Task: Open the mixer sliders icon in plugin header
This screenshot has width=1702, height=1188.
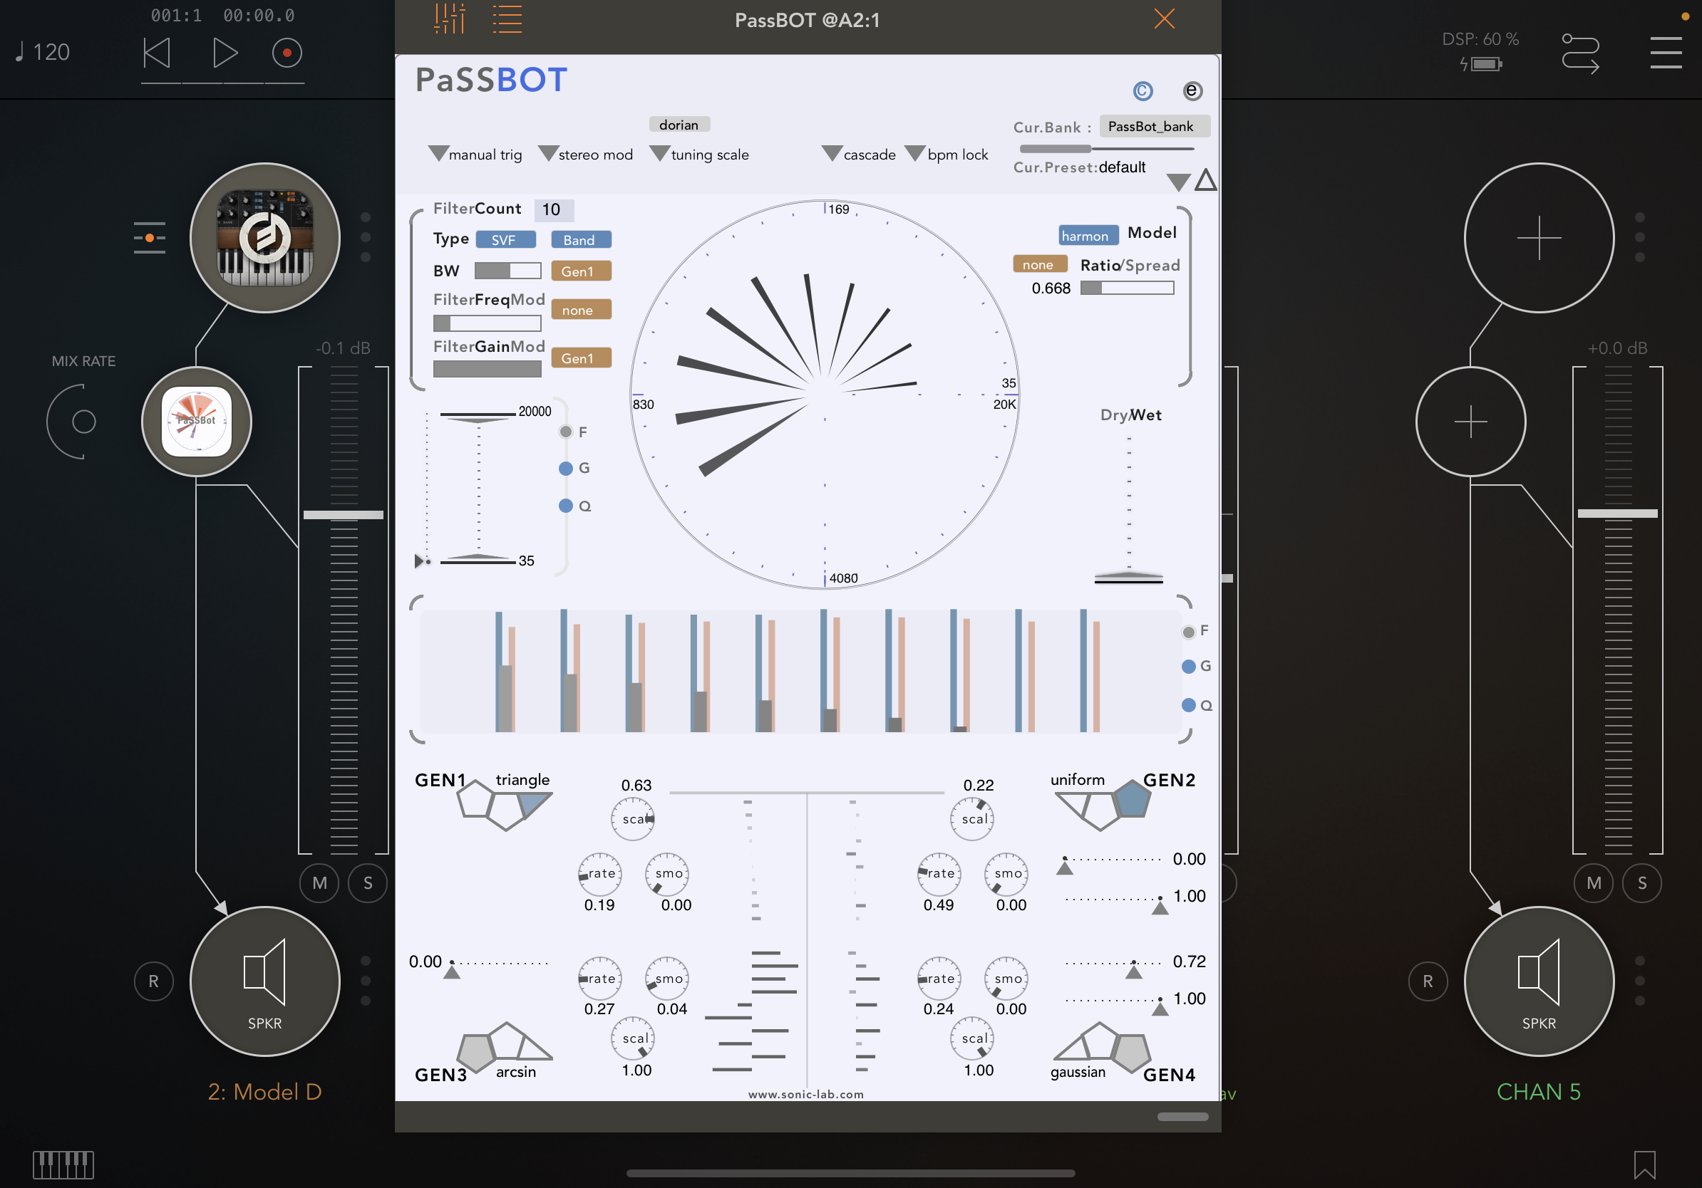Action: (450, 19)
